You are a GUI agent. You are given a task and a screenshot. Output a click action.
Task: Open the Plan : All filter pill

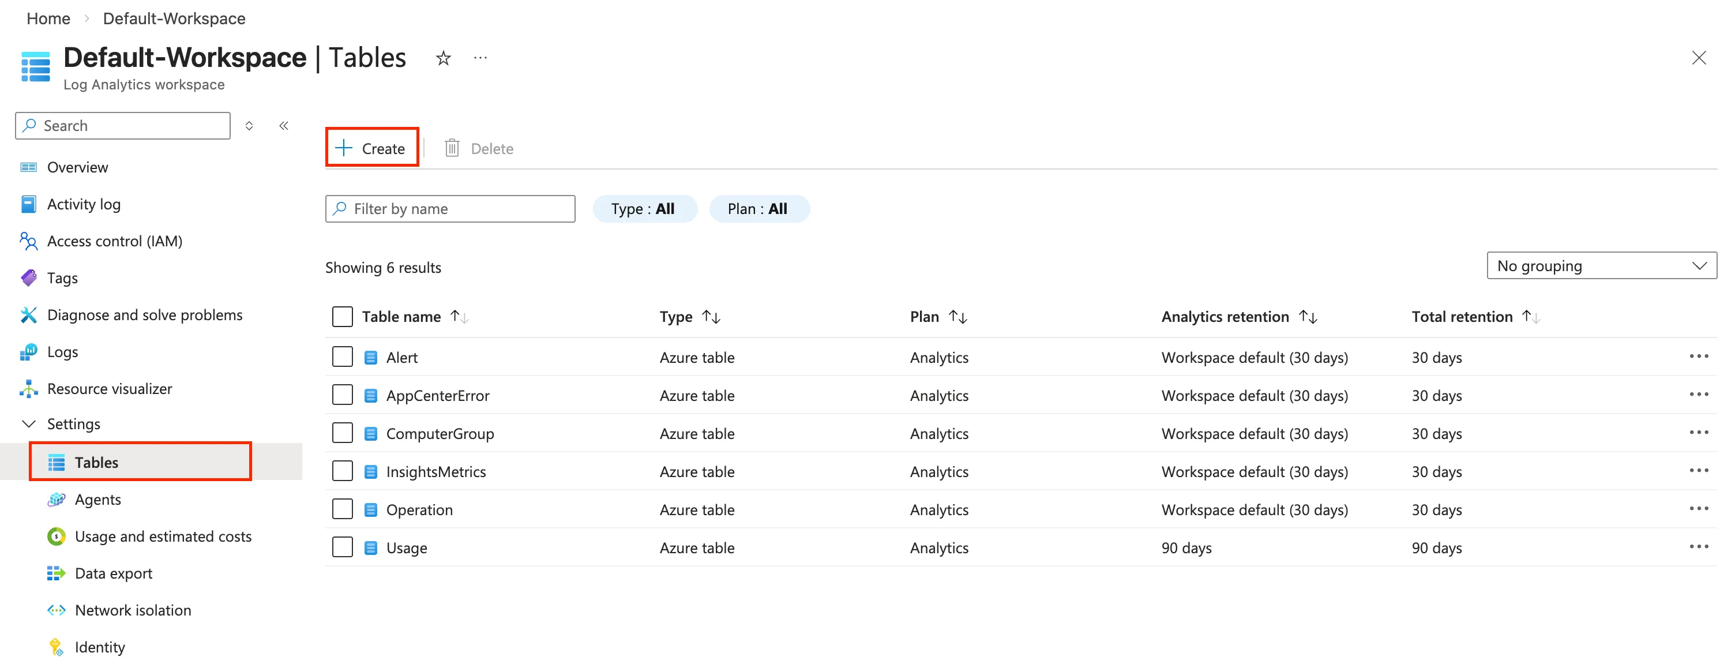pos(759,209)
